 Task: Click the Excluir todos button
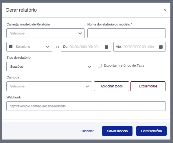[x=148, y=86]
